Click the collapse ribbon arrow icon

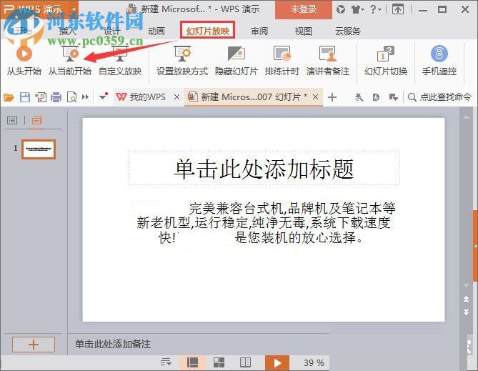tap(397, 10)
